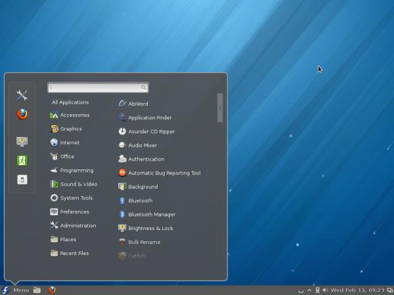Choose the All Applications category

click(x=70, y=102)
